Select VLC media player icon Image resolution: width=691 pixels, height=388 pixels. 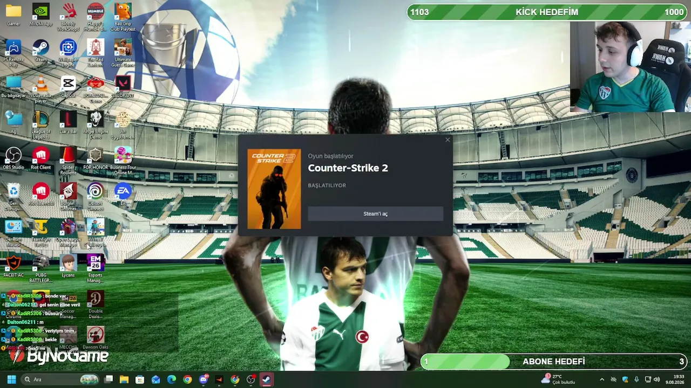click(x=40, y=89)
